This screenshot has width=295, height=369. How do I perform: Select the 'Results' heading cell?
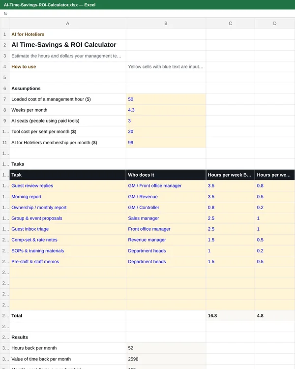67,337
